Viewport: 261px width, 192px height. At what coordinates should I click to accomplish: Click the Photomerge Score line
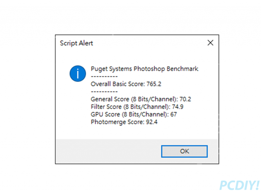[x=124, y=122]
